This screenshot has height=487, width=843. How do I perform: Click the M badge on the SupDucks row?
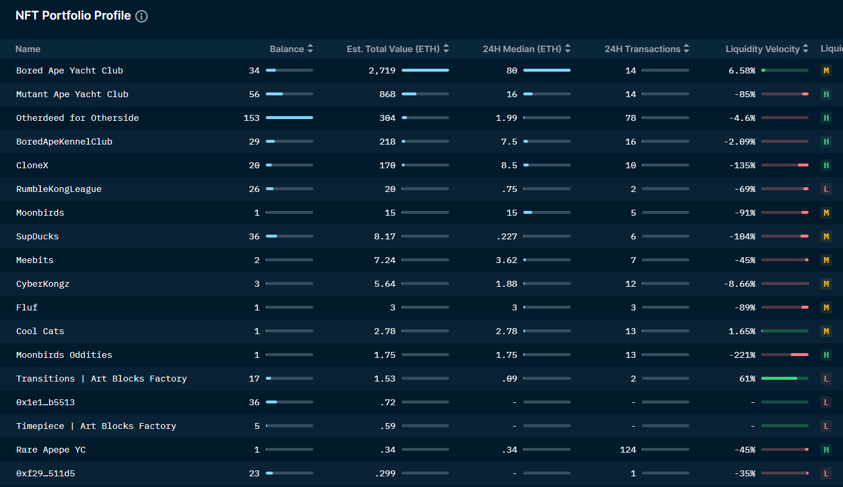(x=826, y=236)
